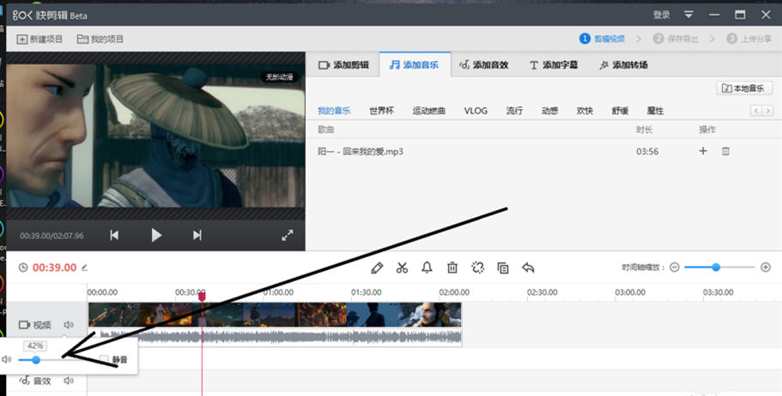Screen dimensions: 782x396
Task: Open the 魔性 music category
Action: tap(655, 111)
